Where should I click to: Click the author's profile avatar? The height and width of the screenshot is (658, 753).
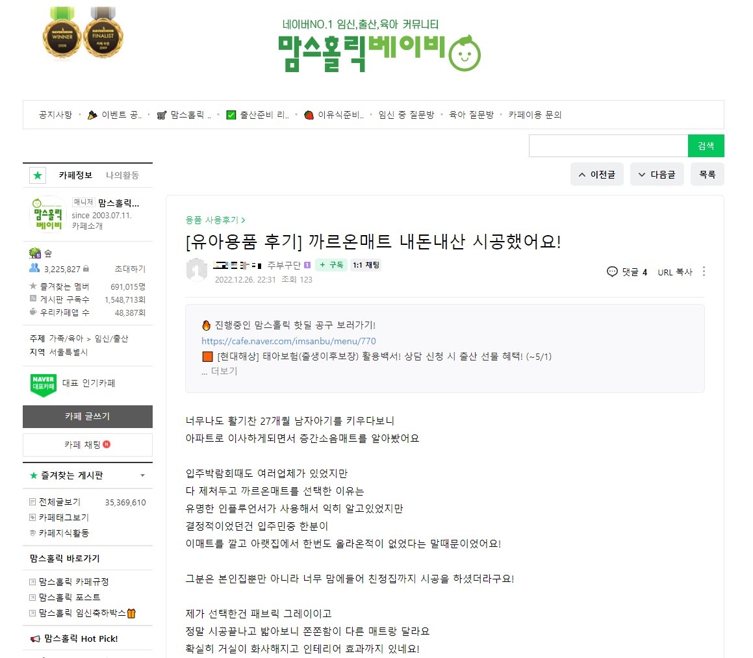pyautogui.click(x=196, y=270)
